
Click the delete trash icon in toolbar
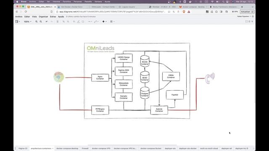[x=58, y=21]
